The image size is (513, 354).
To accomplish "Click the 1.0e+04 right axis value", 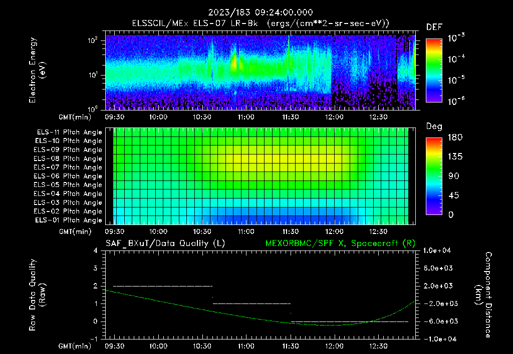I will coord(437,250).
